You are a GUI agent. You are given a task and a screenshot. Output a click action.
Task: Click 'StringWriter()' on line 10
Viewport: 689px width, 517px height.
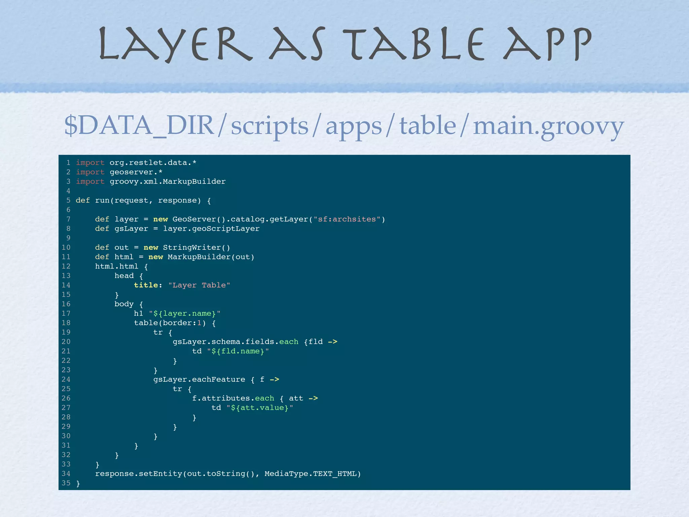tap(196, 248)
